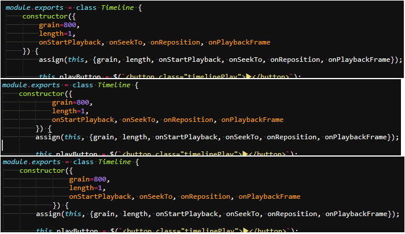Click 'length=1' parameter in the bottom panel
405x234 pixels.
pyautogui.click(x=86, y=188)
